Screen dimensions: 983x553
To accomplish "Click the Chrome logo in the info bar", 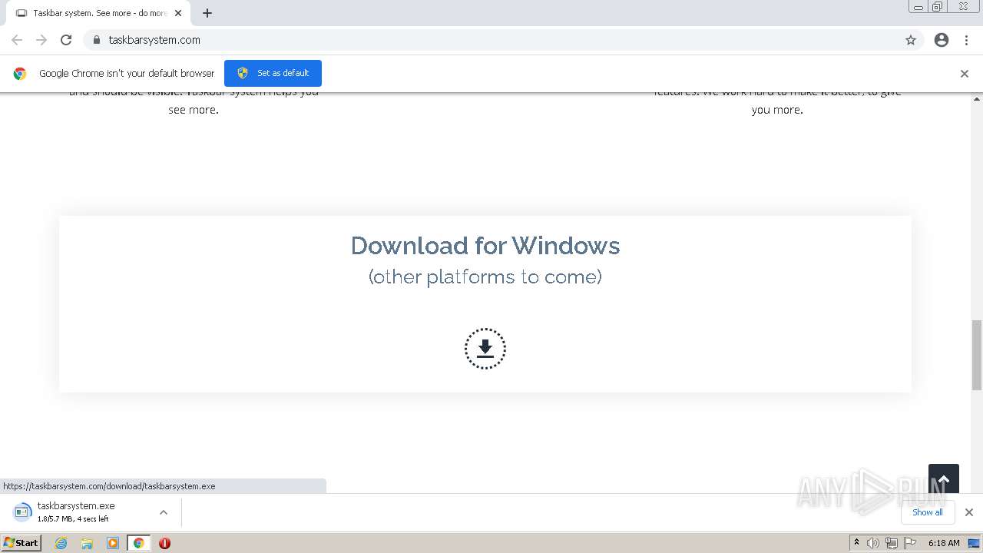I will 20,74.
